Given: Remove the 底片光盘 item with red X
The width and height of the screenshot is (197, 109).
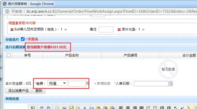Looking at the screenshot, I should tap(119, 29).
